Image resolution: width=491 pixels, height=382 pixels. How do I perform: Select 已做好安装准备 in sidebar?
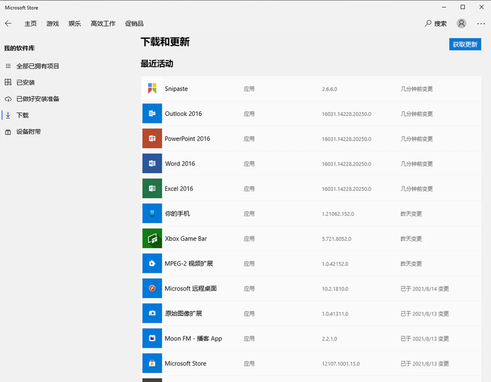pos(38,99)
